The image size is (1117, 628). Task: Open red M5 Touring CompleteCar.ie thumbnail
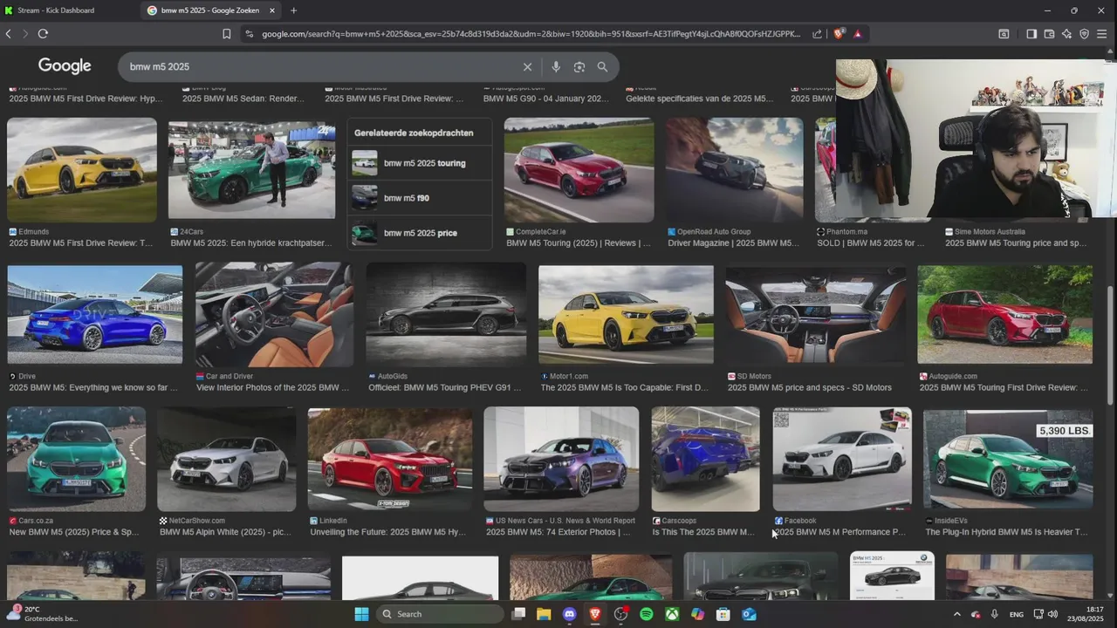[579, 170]
